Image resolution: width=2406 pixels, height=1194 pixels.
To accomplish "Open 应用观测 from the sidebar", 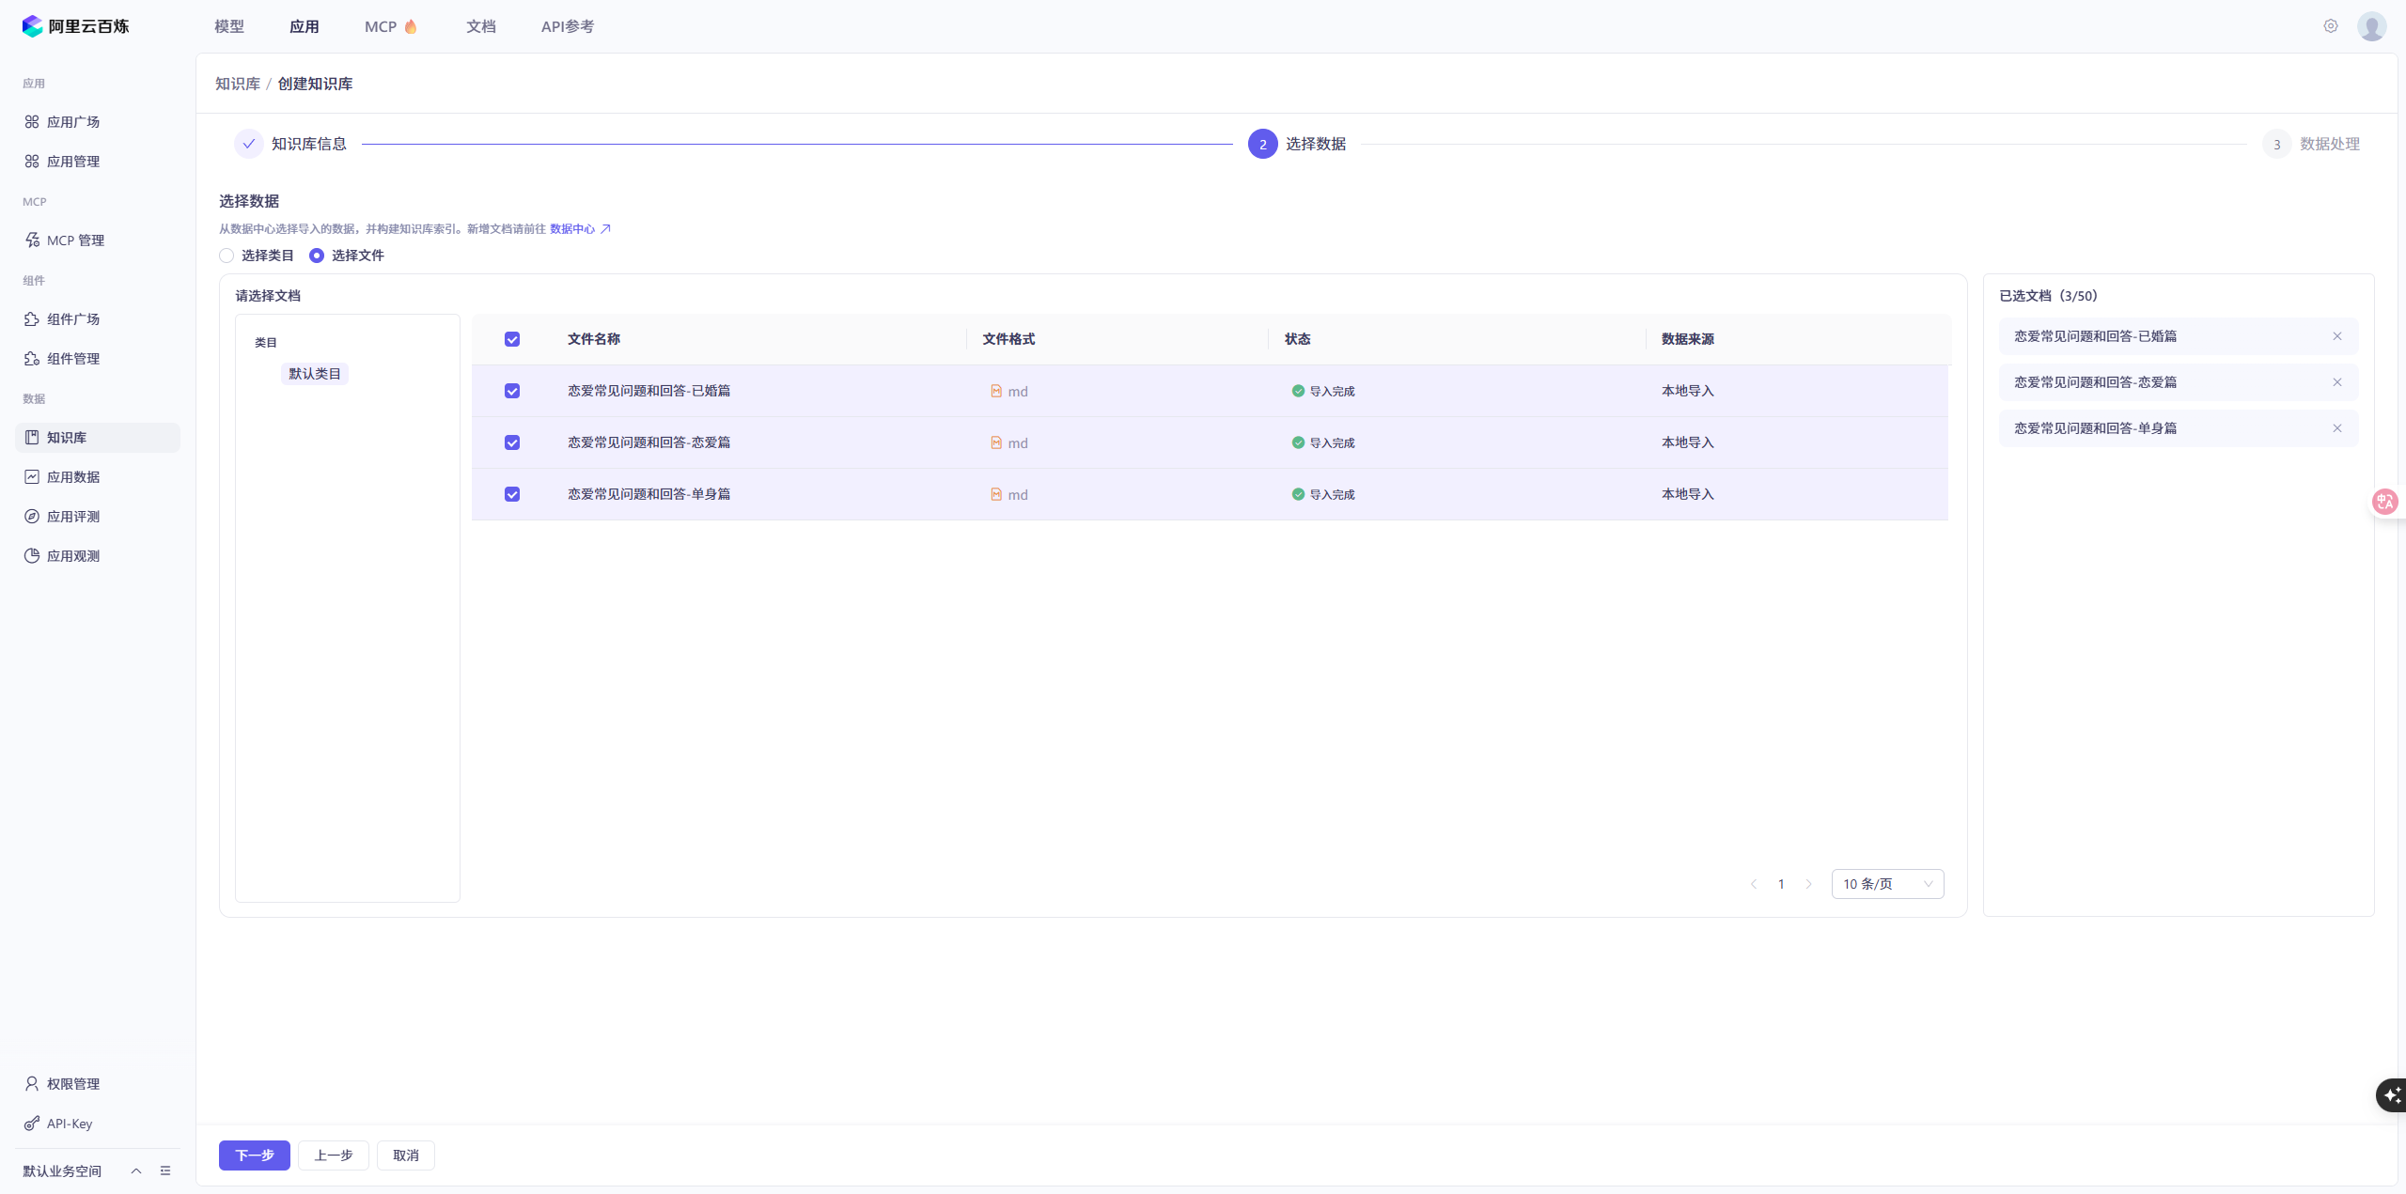I will pyautogui.click(x=73, y=556).
